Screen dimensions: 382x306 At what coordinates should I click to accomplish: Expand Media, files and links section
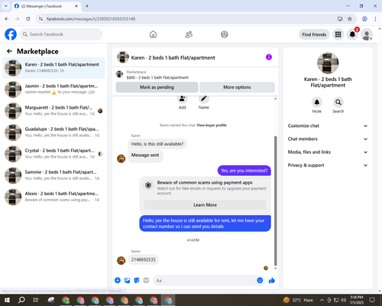(x=328, y=152)
